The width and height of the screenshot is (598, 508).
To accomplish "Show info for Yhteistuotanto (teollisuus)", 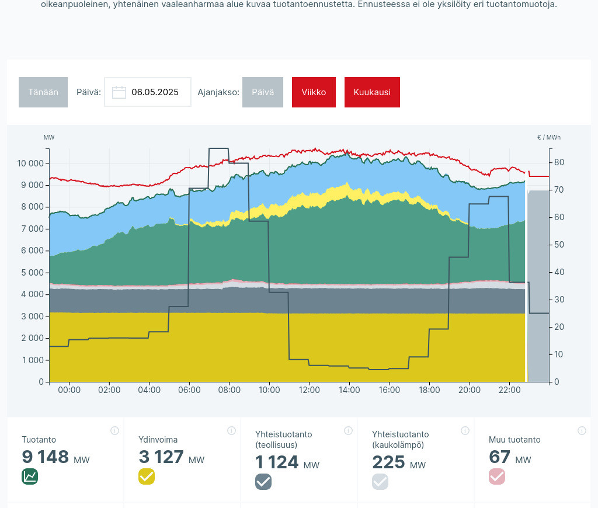I will [x=348, y=431].
